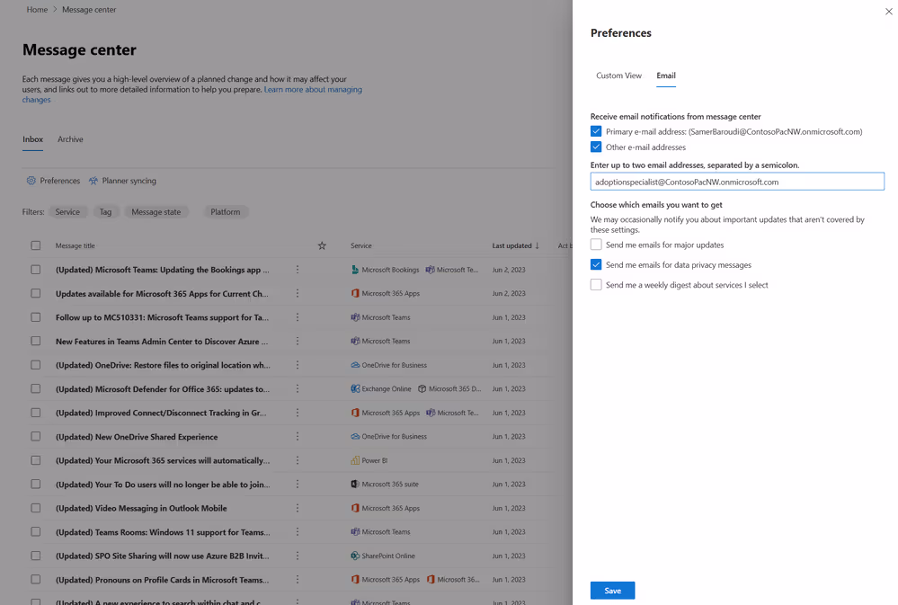Click the Save button
Image resolution: width=898 pixels, height=605 pixels.
point(612,591)
